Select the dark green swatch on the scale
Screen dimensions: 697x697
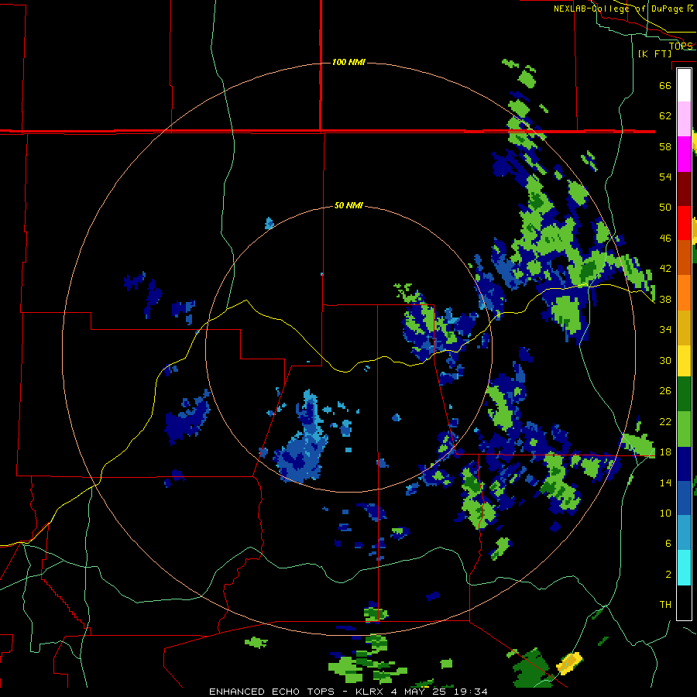point(684,394)
